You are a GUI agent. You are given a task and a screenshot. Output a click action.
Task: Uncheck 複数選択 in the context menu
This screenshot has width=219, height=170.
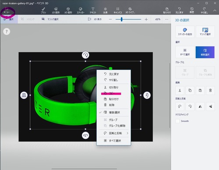pos(113,113)
